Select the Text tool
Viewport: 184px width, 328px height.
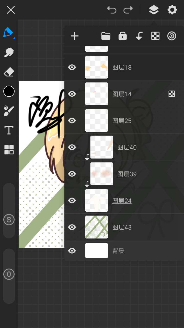click(x=9, y=130)
